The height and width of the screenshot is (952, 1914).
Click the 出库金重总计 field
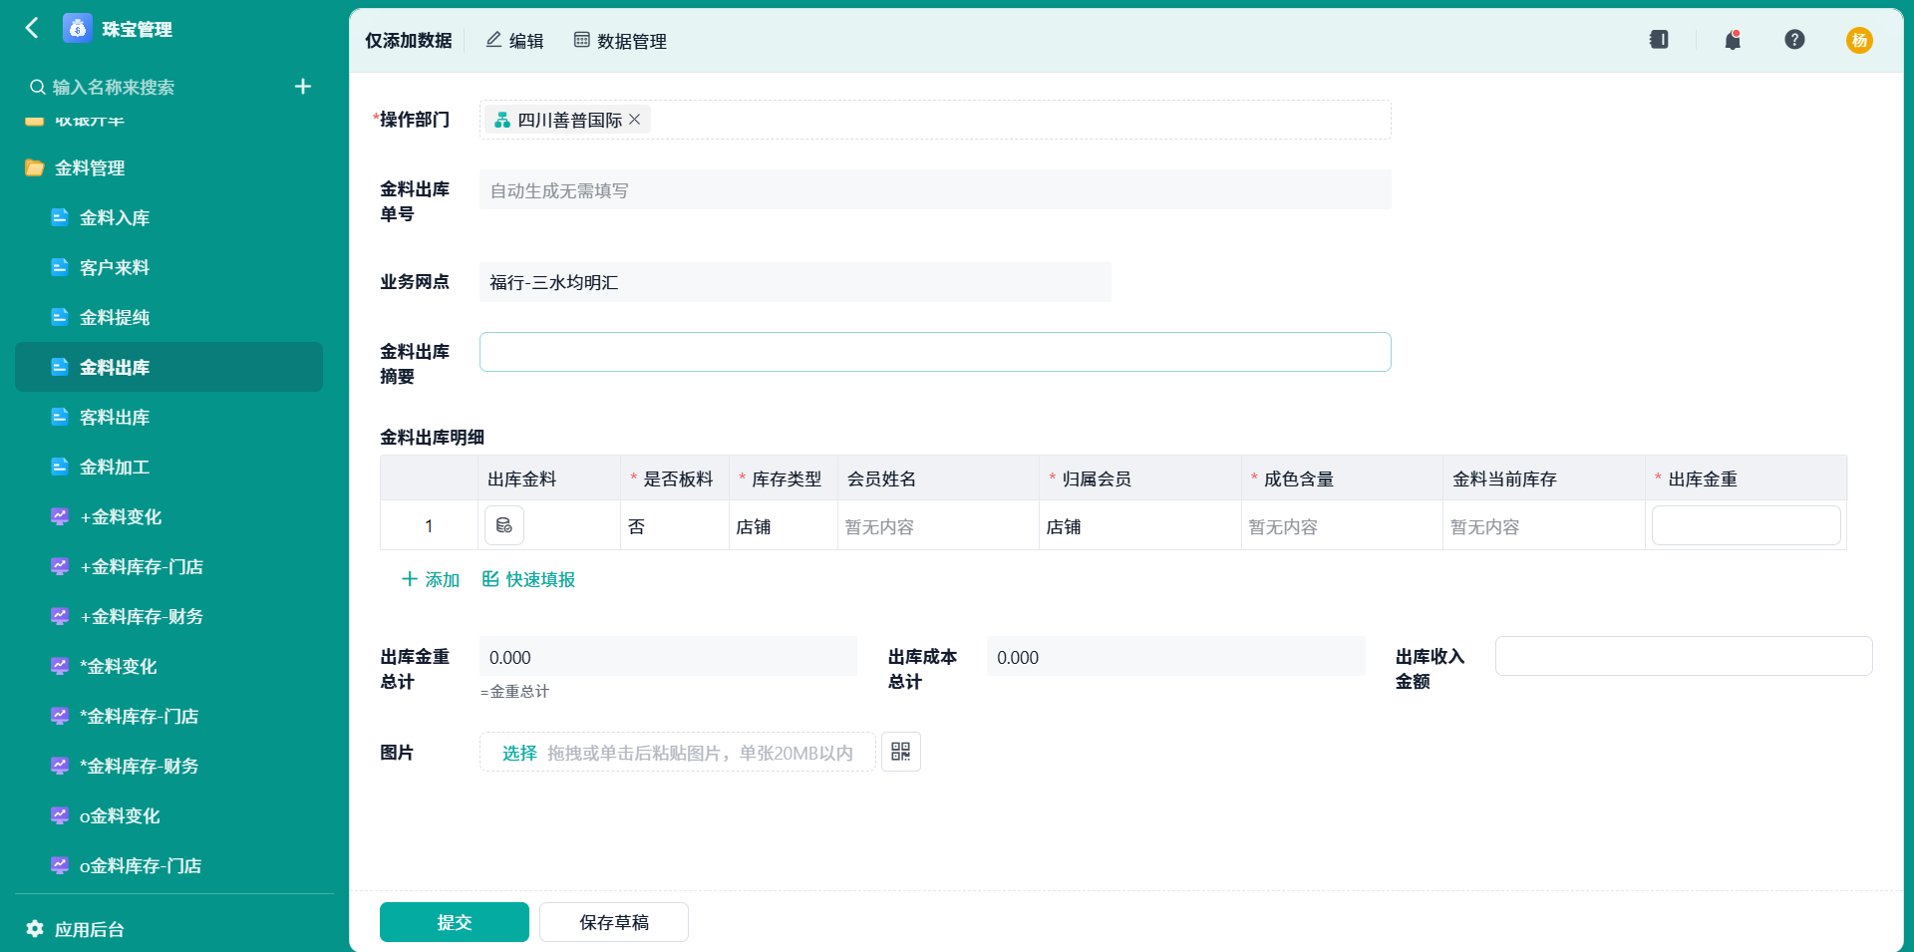click(x=668, y=656)
